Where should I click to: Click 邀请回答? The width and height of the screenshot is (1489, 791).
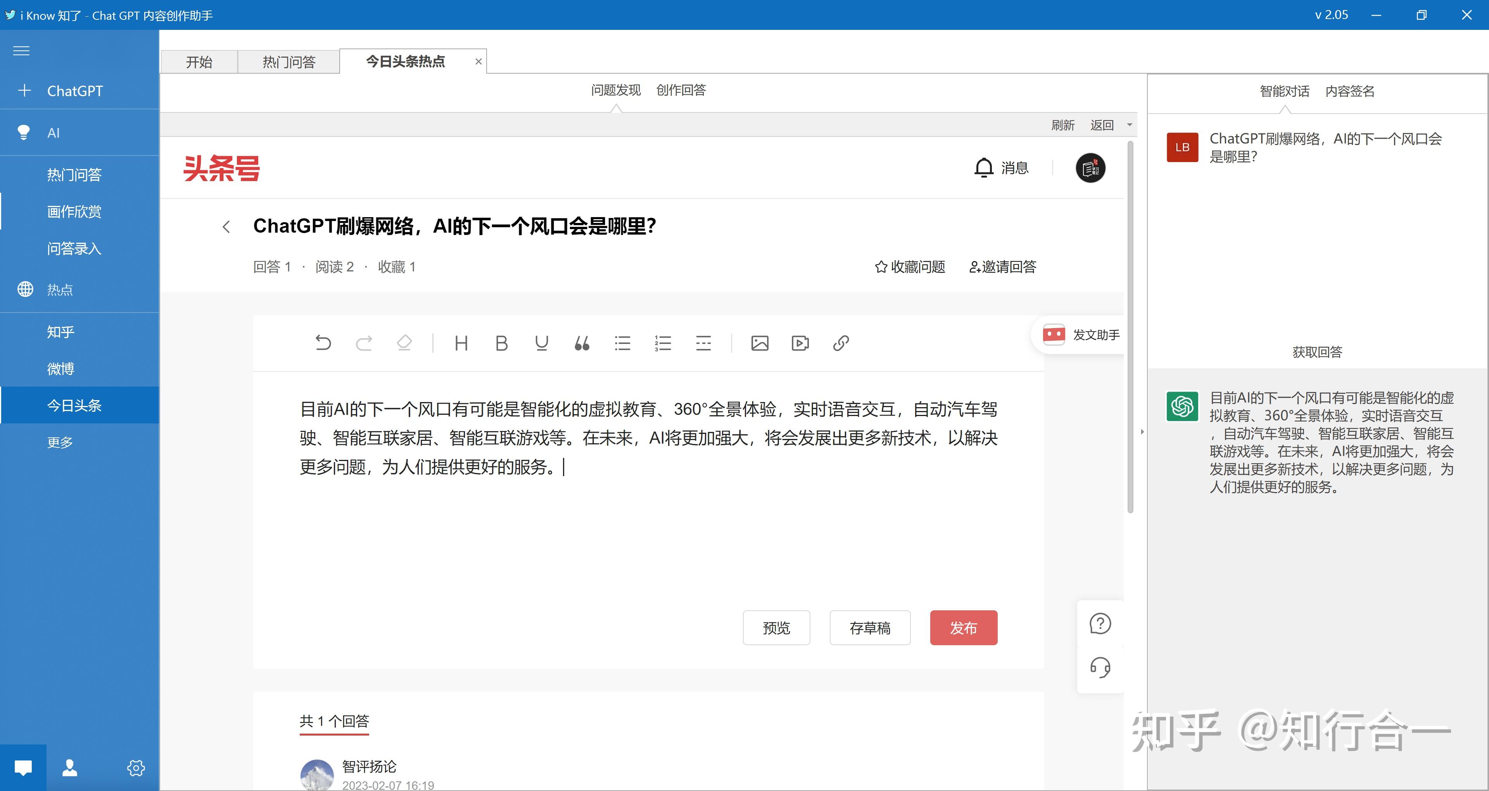pyautogui.click(x=1002, y=266)
